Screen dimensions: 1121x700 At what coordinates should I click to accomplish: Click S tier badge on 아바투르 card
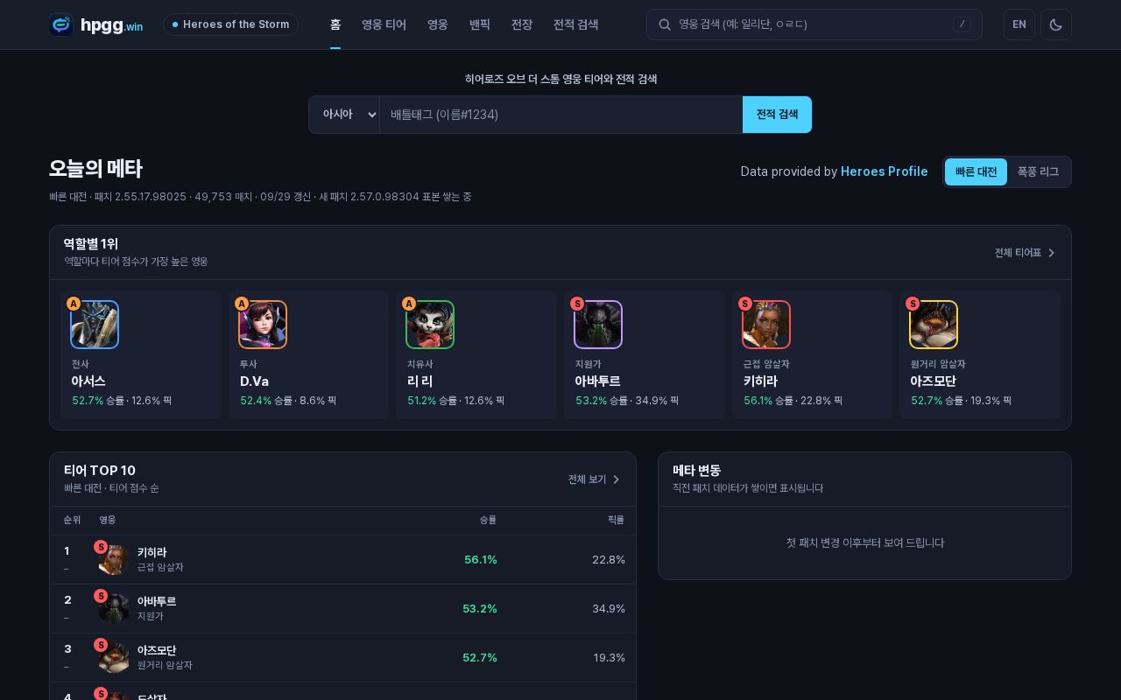(x=577, y=304)
